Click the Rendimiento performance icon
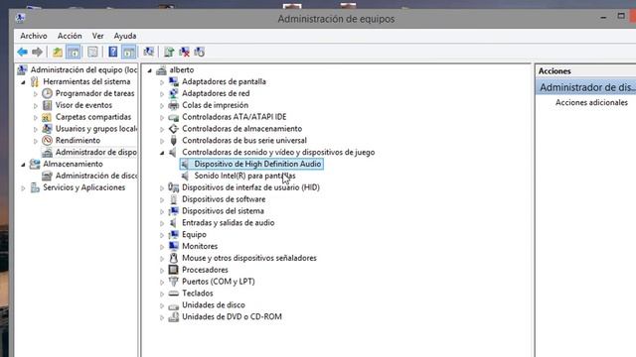The height and width of the screenshot is (357, 636). pyautogui.click(x=47, y=141)
